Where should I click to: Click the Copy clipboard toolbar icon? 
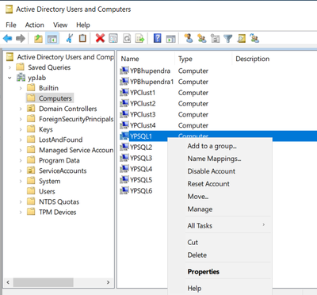click(82, 38)
